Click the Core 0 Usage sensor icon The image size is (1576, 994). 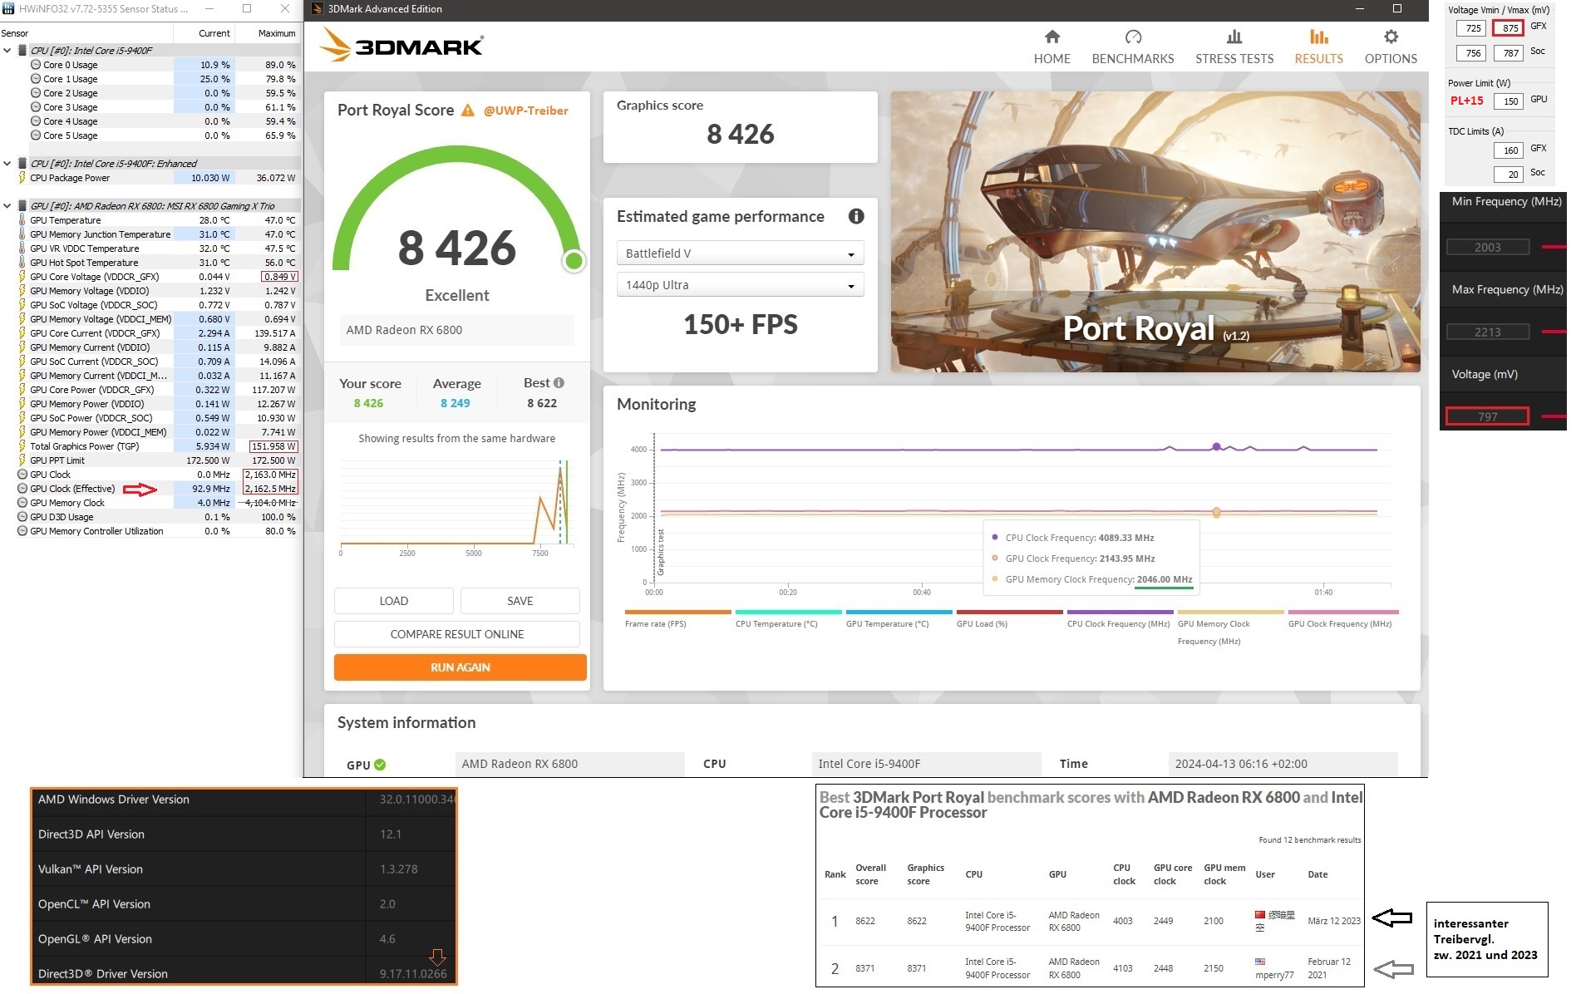pyautogui.click(x=36, y=65)
